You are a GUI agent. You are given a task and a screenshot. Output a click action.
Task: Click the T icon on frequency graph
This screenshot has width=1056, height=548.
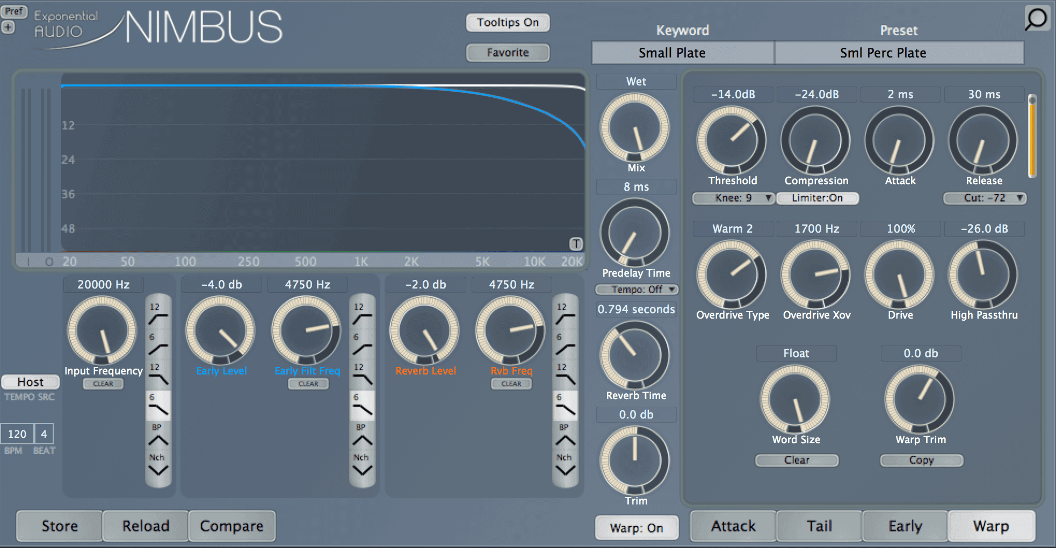pyautogui.click(x=576, y=244)
